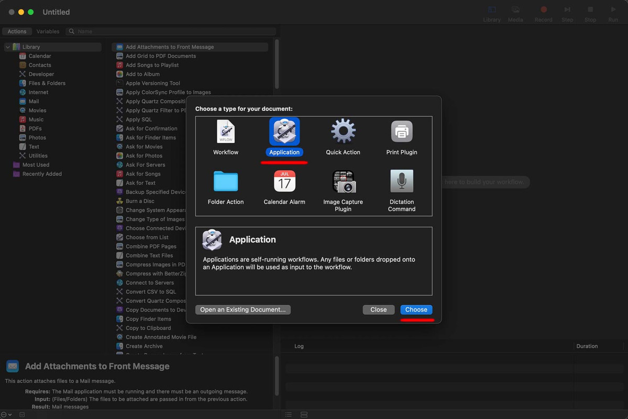This screenshot has height=419, width=628.
Task: Open the action menu at bottom-left status bar
Action: click(6, 415)
